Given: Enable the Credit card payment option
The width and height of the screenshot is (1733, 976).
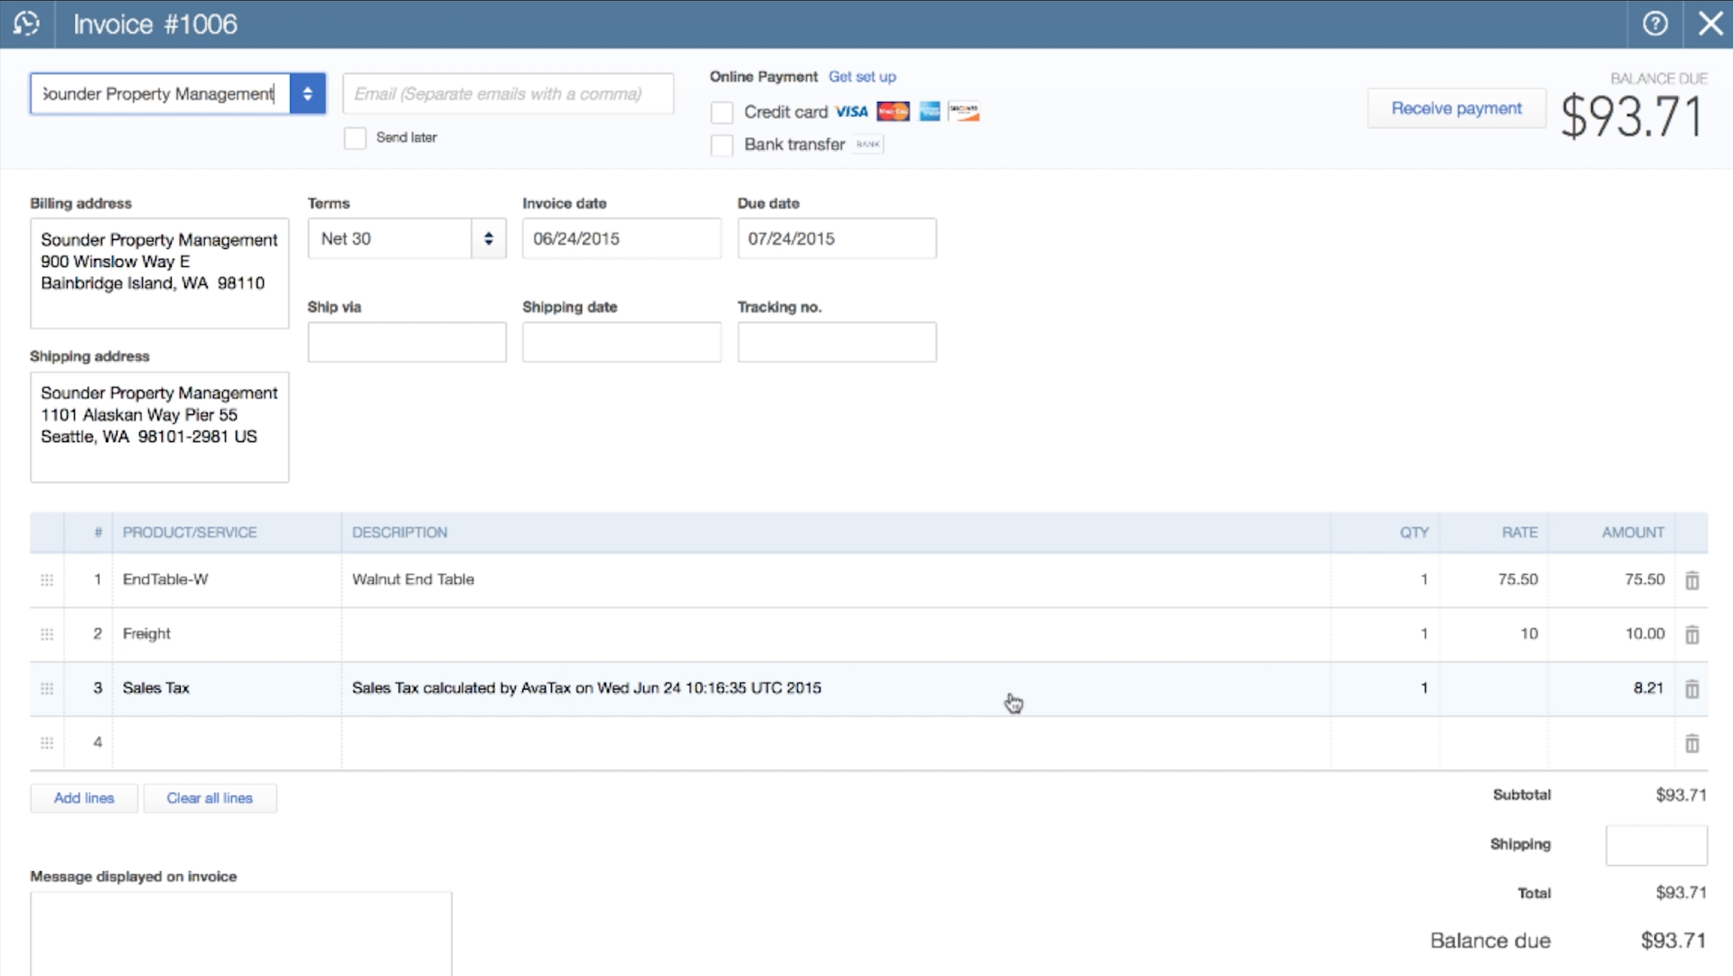Looking at the screenshot, I should click(721, 111).
